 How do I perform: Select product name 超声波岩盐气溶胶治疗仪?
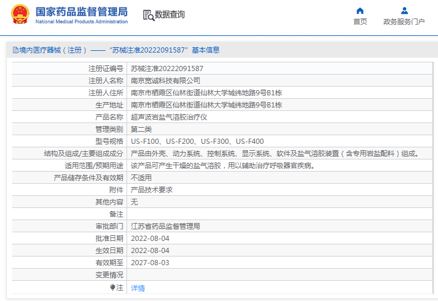pyautogui.click(x=169, y=117)
